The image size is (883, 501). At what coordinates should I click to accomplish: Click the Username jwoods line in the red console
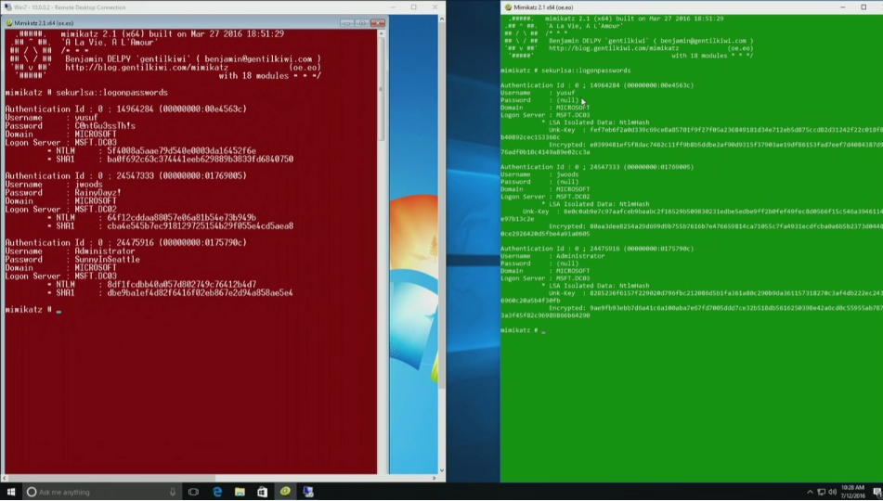coord(54,184)
